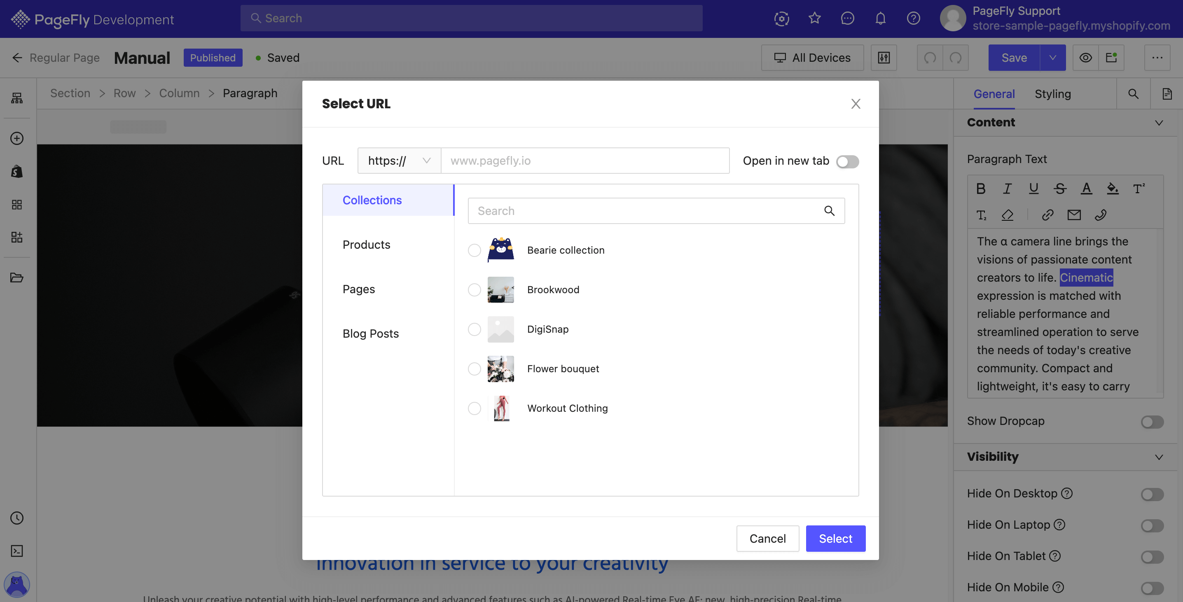Click the notifications bell icon
1183x602 pixels.
click(880, 19)
